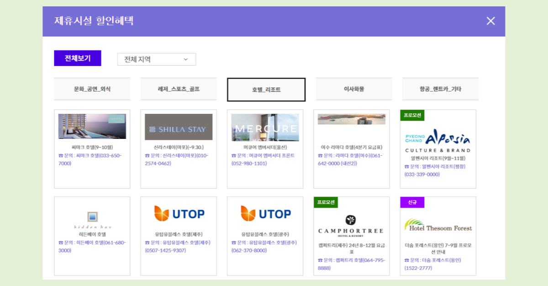Image resolution: width=548 pixels, height=286 pixels.
Task: Click 더숨 포레스트(용인) inquiry phone 1522-2777
Action: (x=433, y=264)
